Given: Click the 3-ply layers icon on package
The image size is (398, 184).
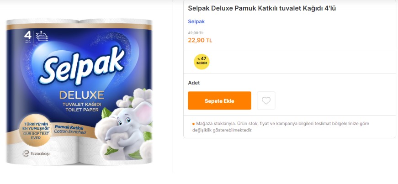Looking at the screenshot, I should tap(41, 35).
